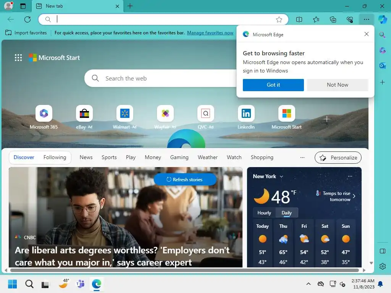Open the Personalize feed button
Viewport: 391px width, 293px height.
338,158
